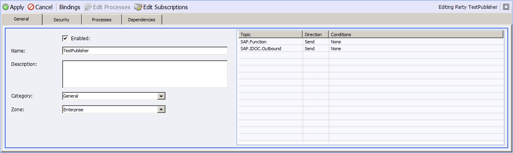
Task: Click the Description text area
Action: pos(145,74)
